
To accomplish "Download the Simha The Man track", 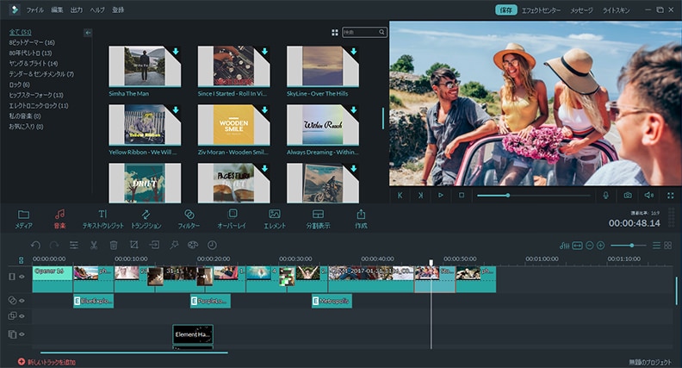I will tap(176, 52).
